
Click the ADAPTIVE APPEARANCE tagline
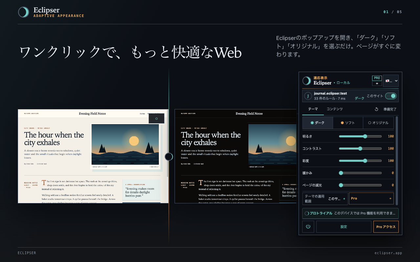pos(59,16)
